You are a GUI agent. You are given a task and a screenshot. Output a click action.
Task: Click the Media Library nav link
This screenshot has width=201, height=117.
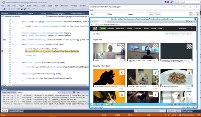click(x=120, y=29)
